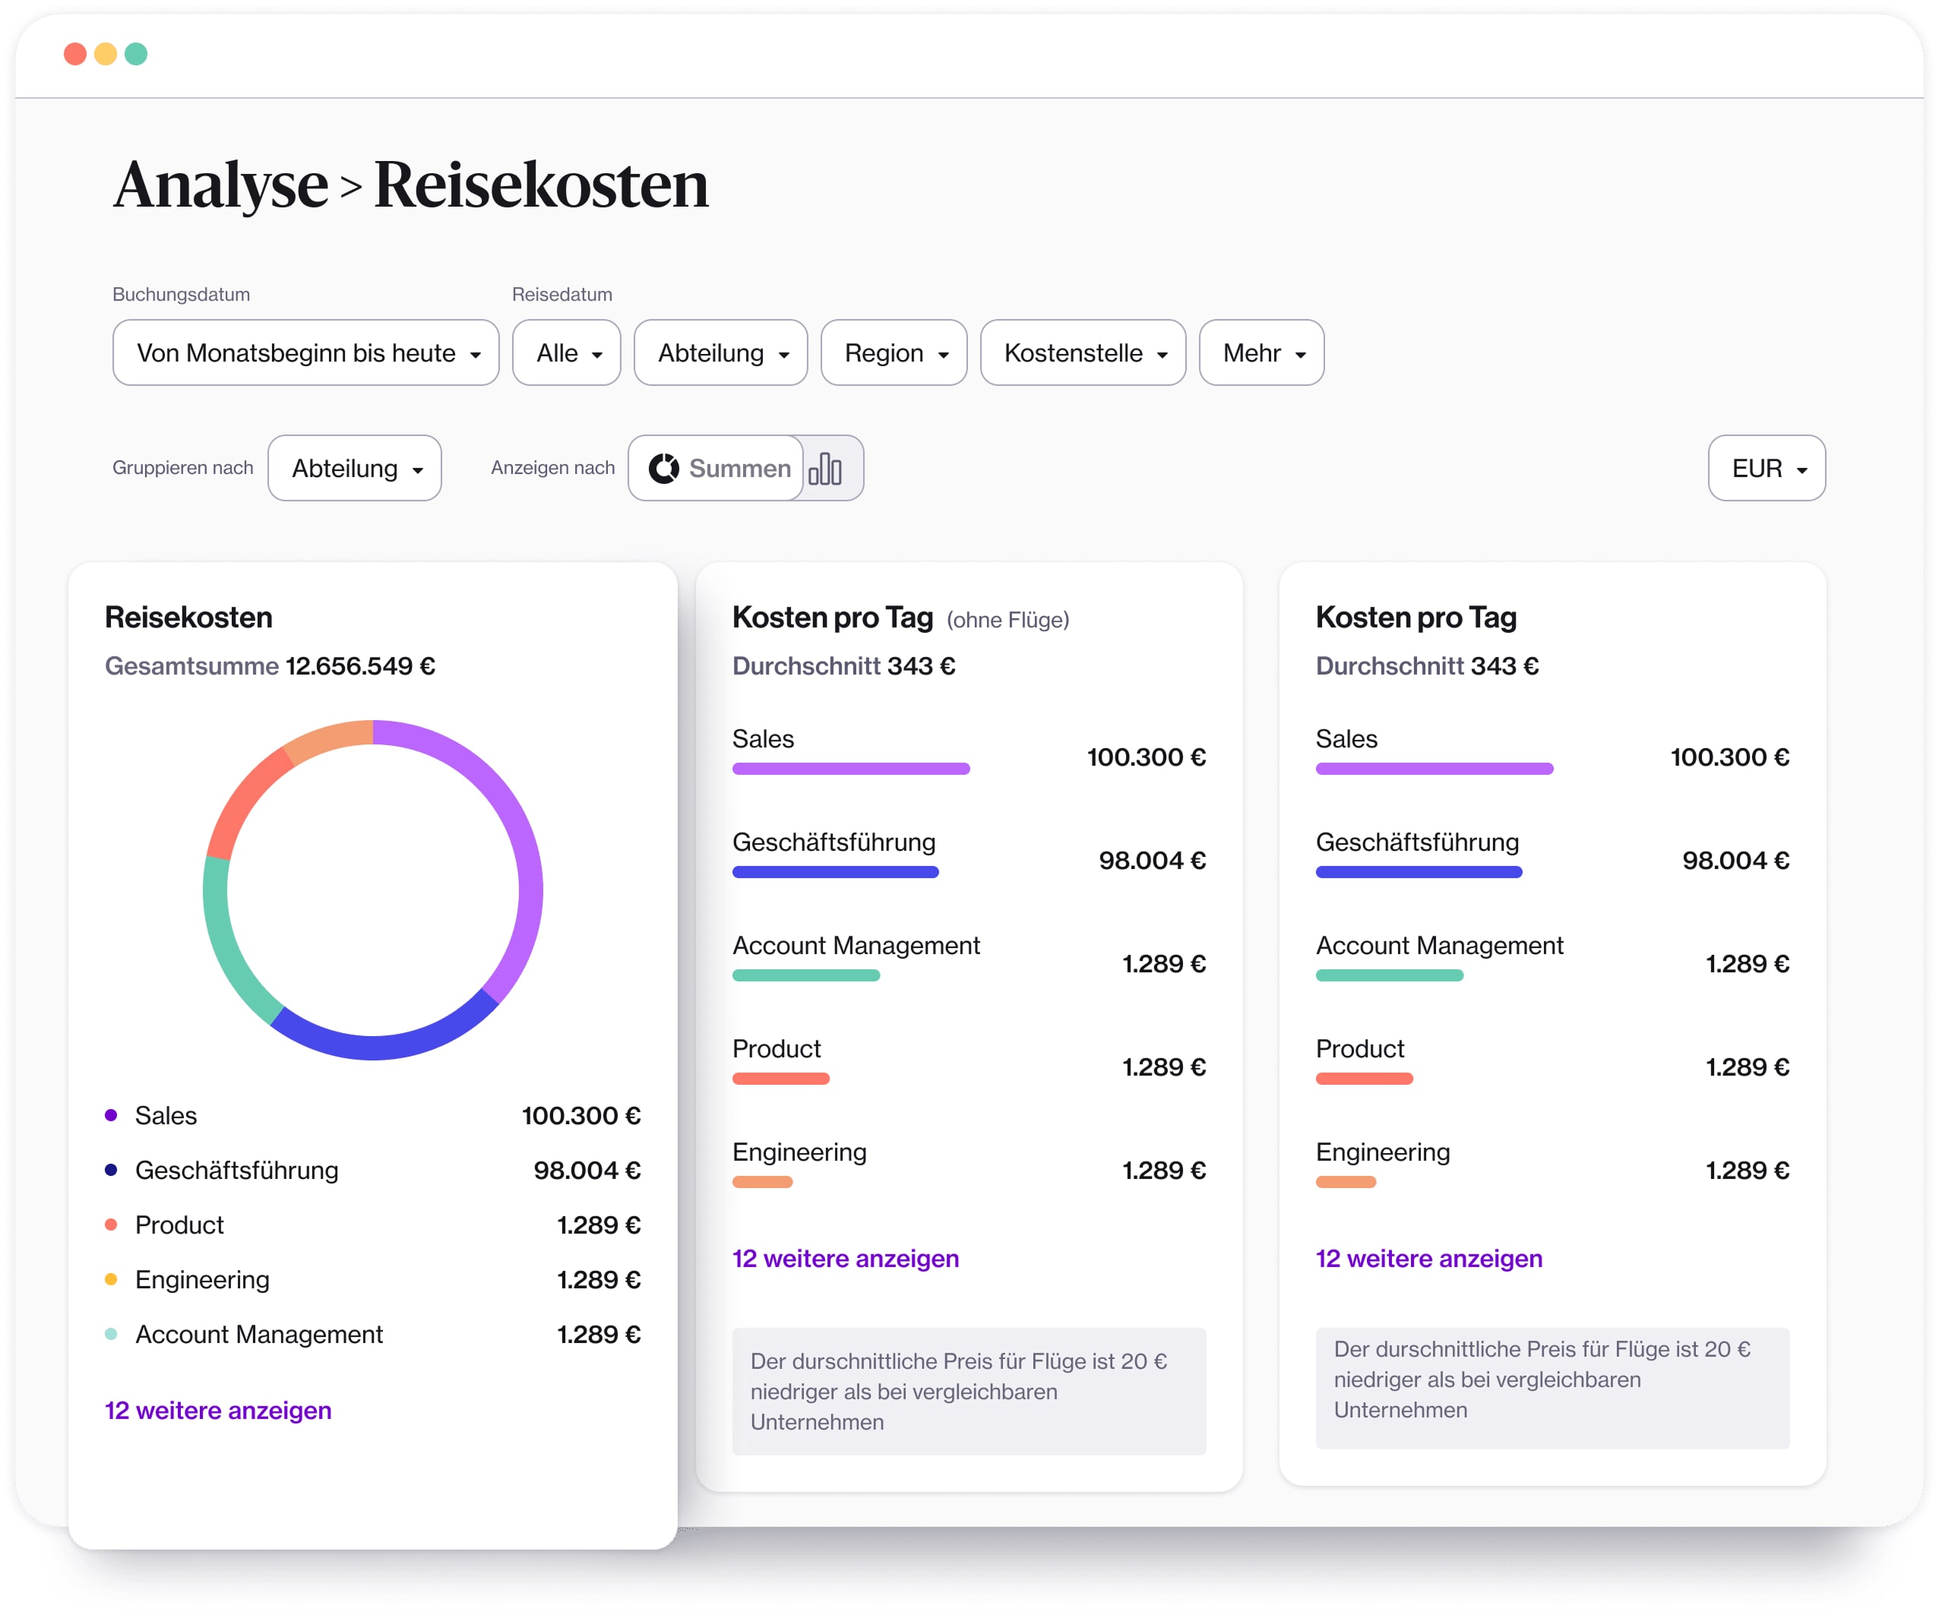The height and width of the screenshot is (1618, 1939).
Task: Open the Reisedatum 'Alle' dropdown
Action: (566, 352)
